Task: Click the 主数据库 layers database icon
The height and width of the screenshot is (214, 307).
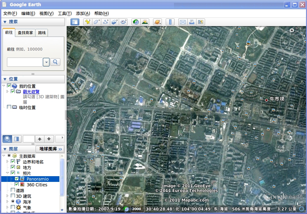Action: point(15,156)
